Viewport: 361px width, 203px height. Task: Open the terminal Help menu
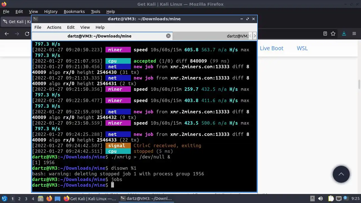100,27
